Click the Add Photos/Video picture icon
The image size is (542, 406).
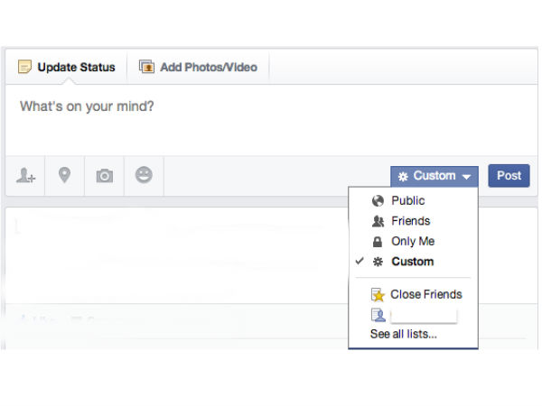(146, 67)
